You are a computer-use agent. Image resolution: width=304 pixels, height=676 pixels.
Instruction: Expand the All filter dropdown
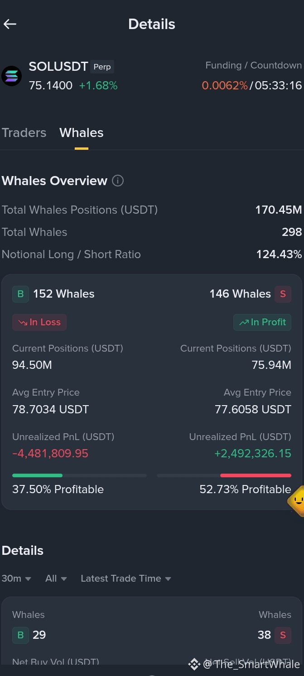(x=56, y=578)
